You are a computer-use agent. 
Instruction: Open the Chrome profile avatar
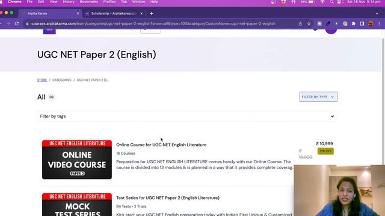(371, 24)
